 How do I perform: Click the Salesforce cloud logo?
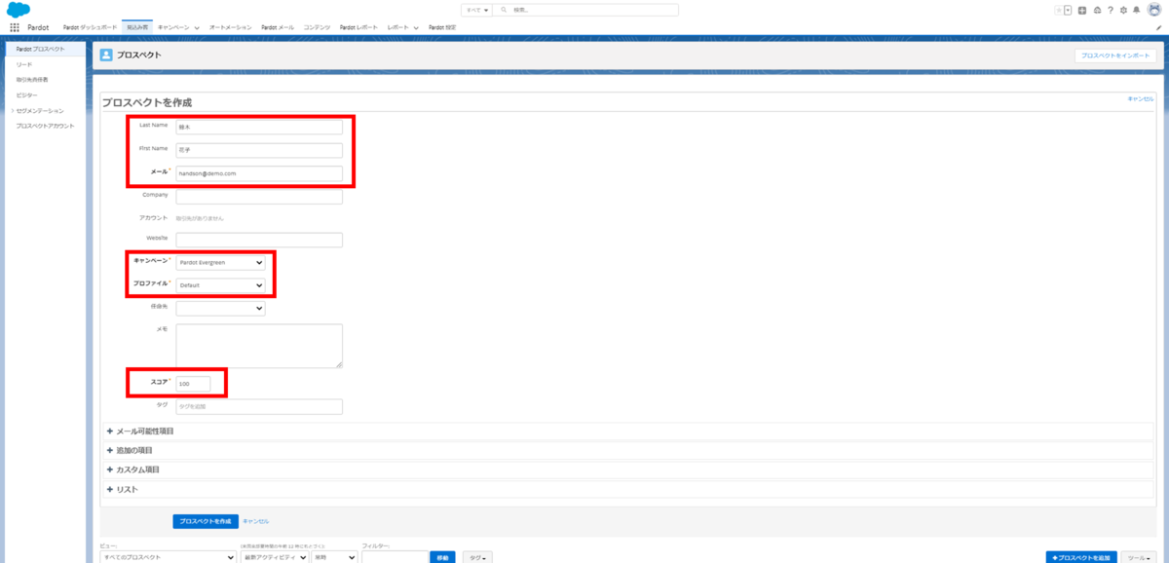(19, 9)
